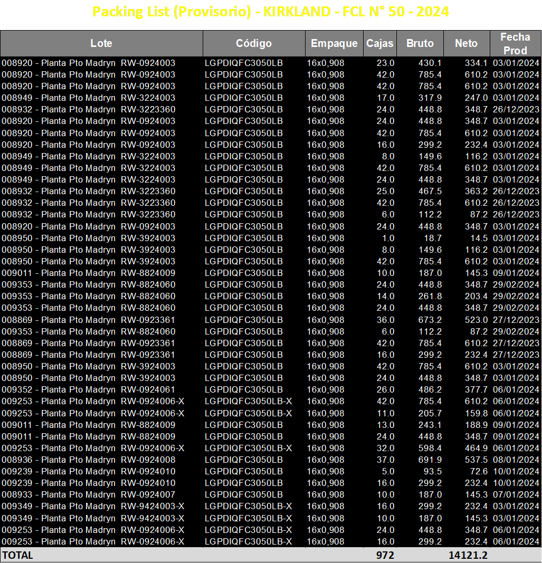Screen dimensions: 542x563
Task: Select the Neto column header
Action: [x=466, y=43]
